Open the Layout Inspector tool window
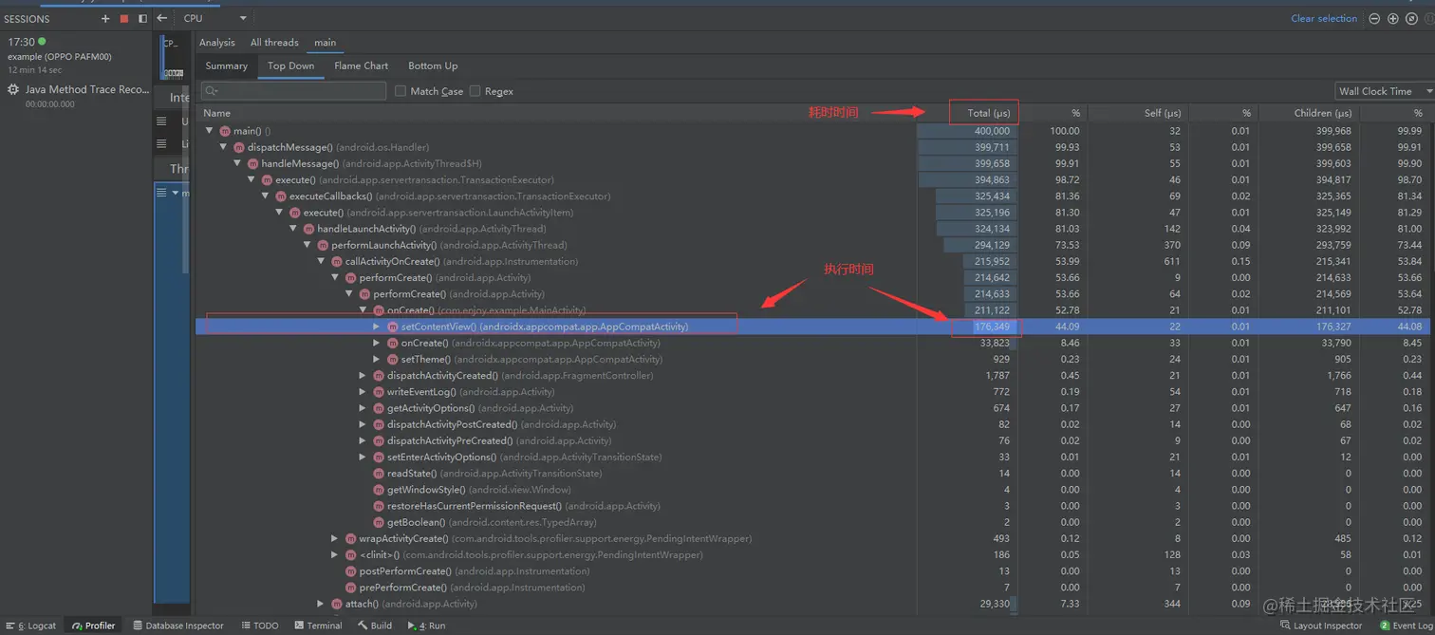1435x635 pixels. 1321,626
